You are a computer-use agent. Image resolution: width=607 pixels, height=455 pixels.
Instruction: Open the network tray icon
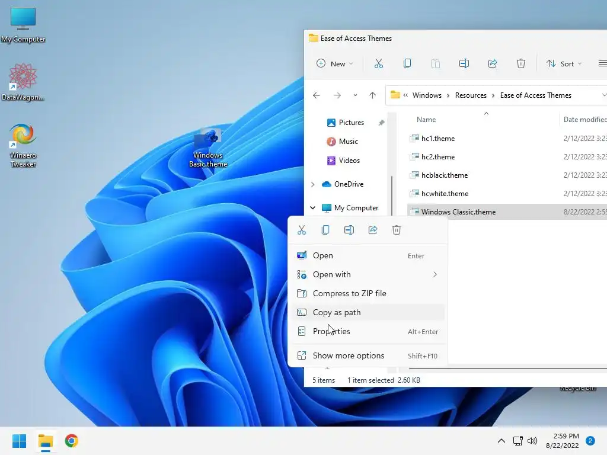coord(517,441)
